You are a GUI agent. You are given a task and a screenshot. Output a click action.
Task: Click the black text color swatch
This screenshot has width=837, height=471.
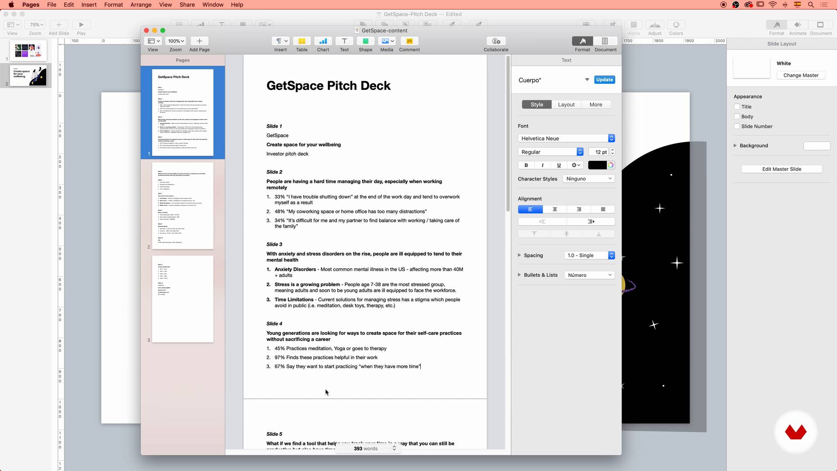click(597, 165)
